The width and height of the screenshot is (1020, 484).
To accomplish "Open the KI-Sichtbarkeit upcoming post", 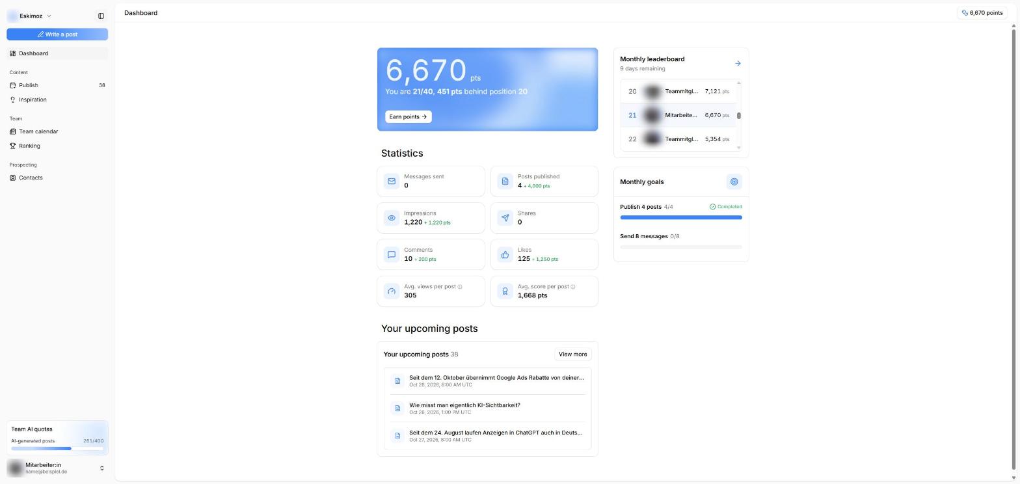I will click(487, 408).
